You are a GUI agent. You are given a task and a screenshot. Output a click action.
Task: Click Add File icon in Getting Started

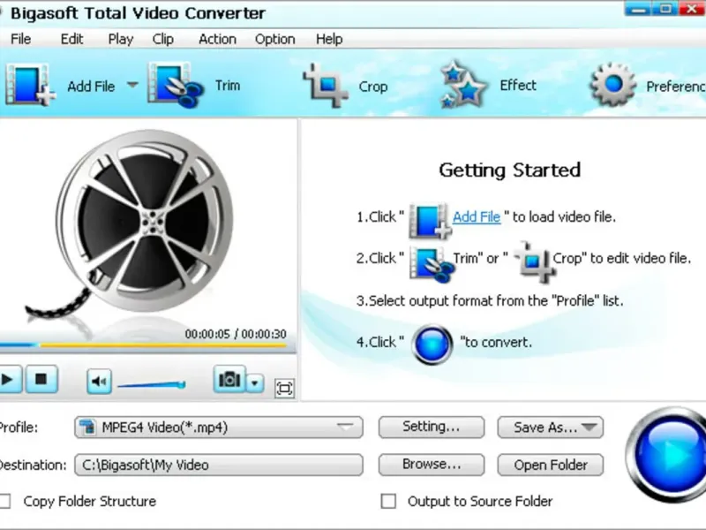click(430, 220)
